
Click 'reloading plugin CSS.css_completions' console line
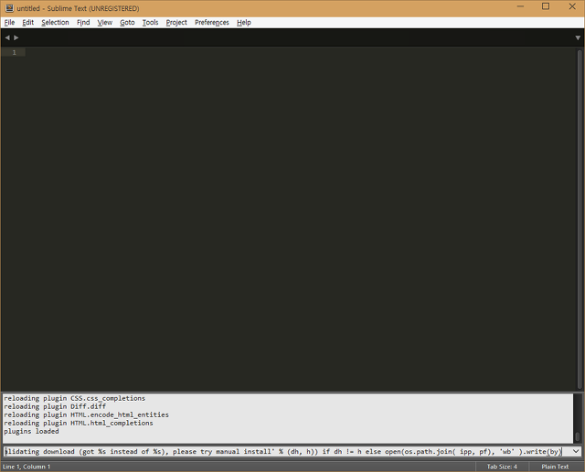(75, 398)
